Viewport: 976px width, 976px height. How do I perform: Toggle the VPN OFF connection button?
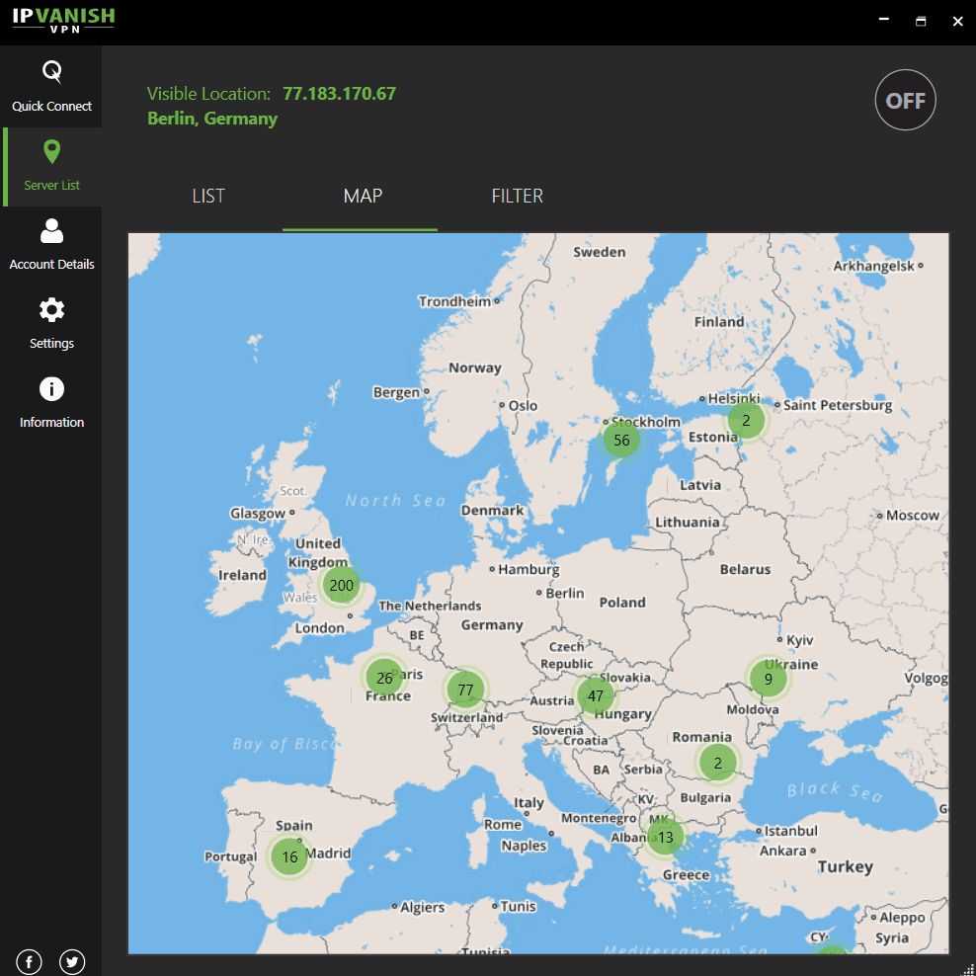pyautogui.click(x=905, y=100)
